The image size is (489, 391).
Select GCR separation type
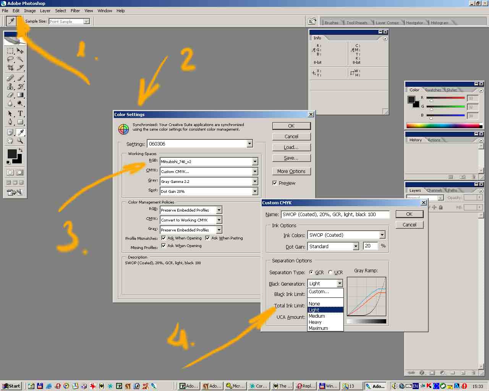coord(311,272)
